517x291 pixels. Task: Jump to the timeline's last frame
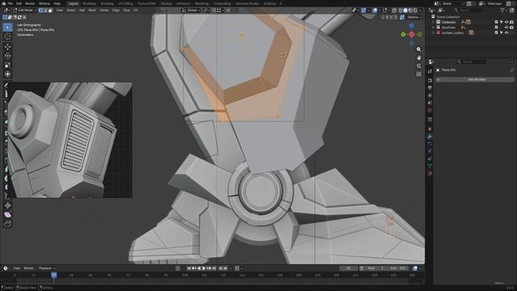coord(214,268)
